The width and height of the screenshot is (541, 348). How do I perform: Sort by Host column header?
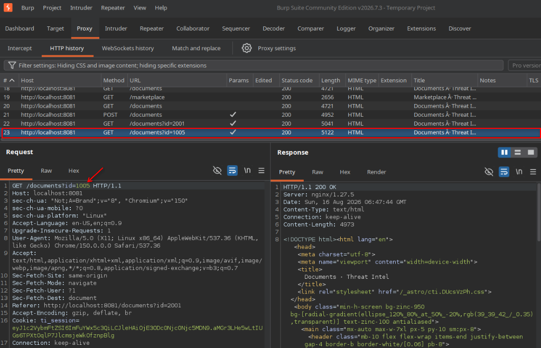60,80
